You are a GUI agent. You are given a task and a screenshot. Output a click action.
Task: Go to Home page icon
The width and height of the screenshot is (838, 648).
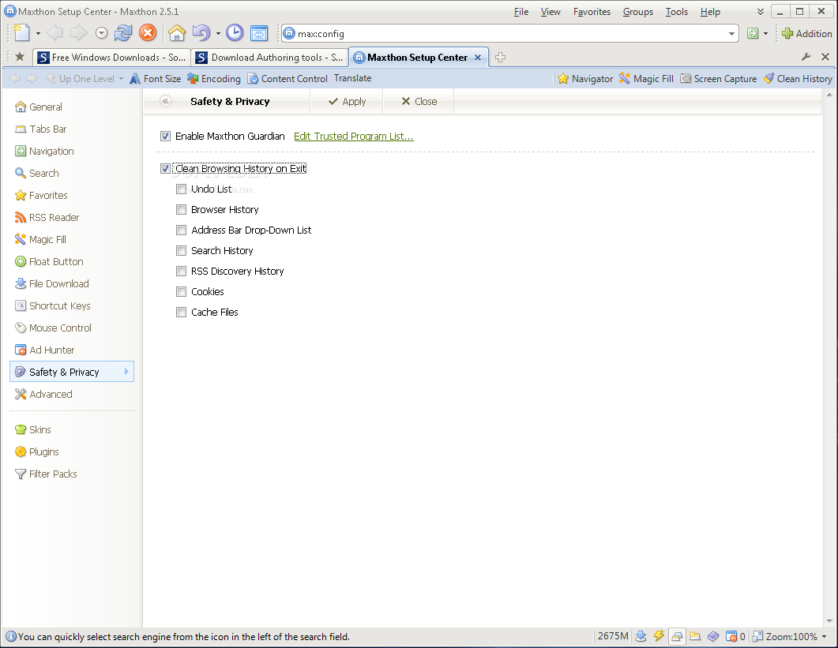(x=176, y=33)
